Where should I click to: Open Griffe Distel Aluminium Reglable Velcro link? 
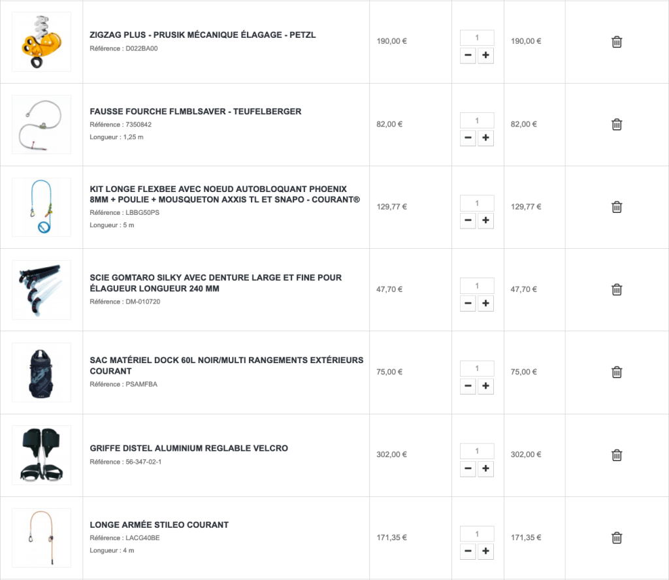pos(189,448)
